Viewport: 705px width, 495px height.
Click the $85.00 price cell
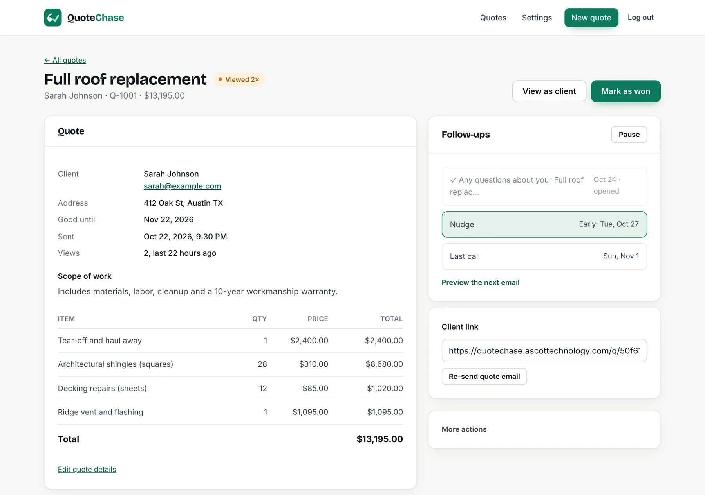click(x=315, y=388)
